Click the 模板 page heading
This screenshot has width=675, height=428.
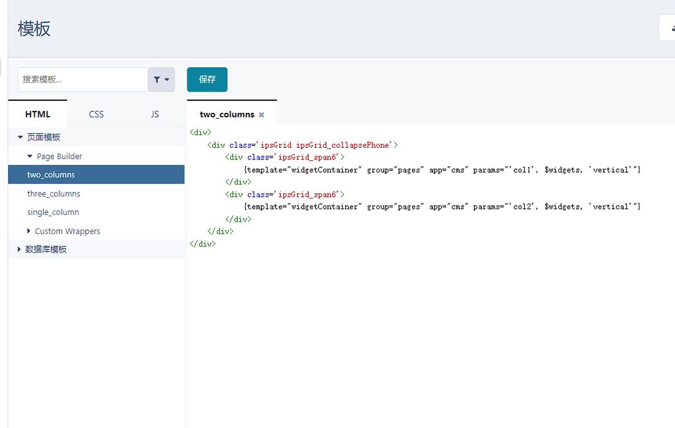(x=34, y=29)
